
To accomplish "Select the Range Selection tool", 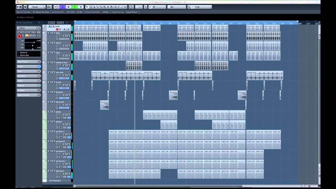I will click(91, 7).
